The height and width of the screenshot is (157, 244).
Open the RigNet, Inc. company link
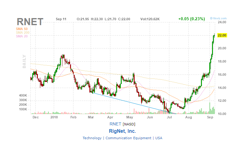[x=122, y=131]
